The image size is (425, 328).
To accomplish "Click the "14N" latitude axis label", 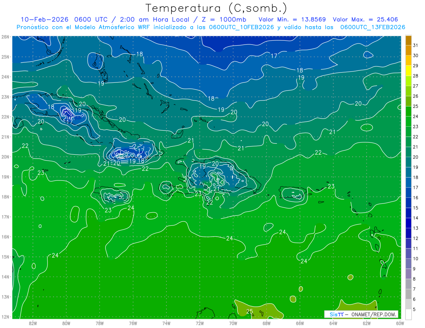I will [x=5, y=277].
